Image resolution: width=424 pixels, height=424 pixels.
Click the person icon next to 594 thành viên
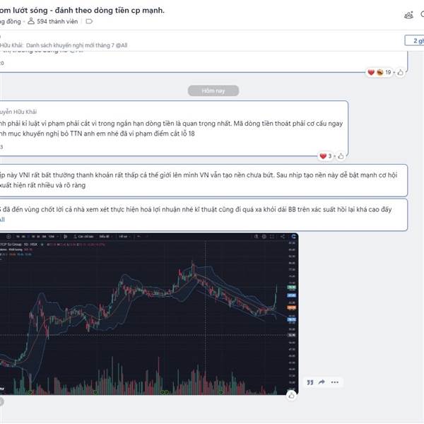coord(31,20)
